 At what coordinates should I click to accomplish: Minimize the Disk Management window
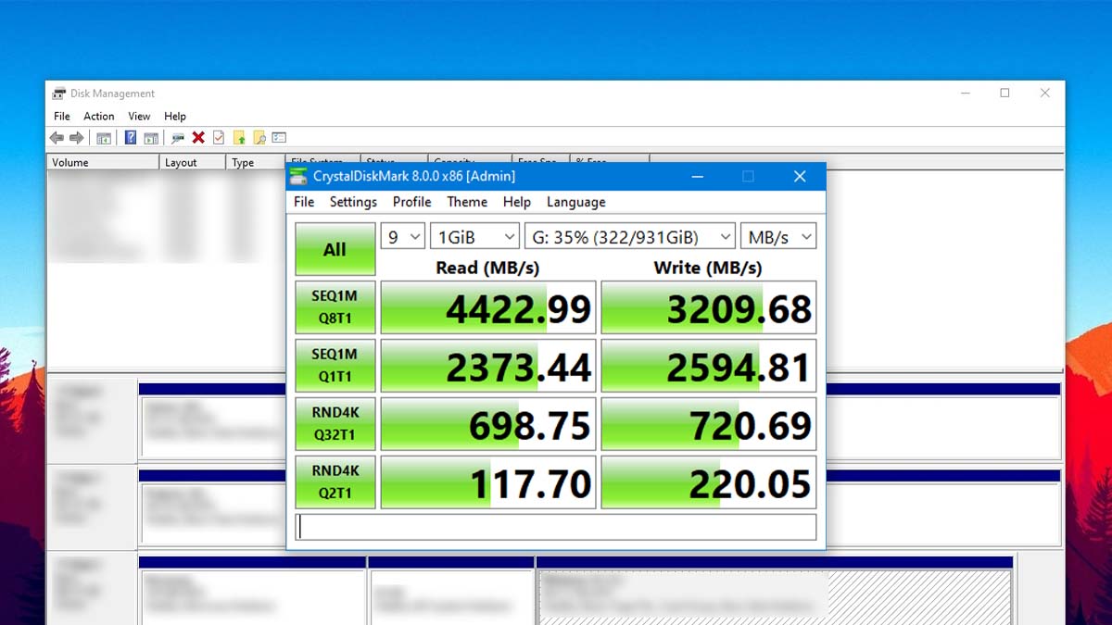[965, 94]
